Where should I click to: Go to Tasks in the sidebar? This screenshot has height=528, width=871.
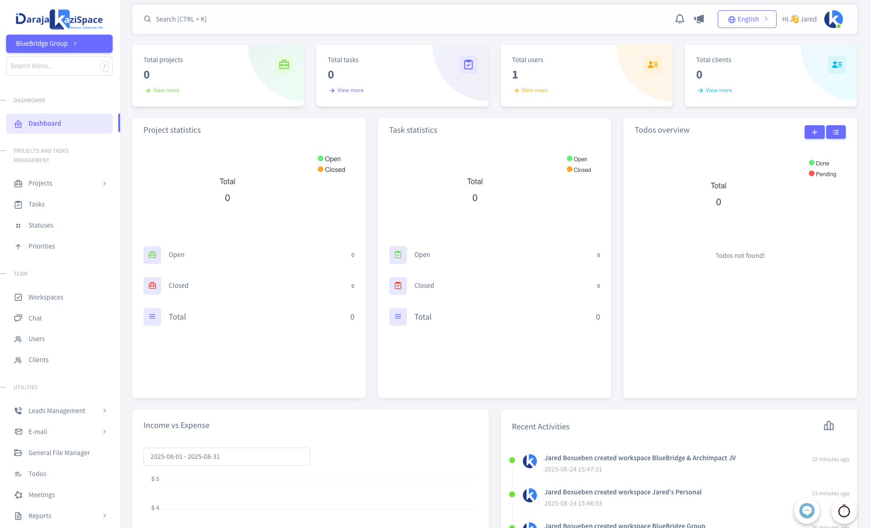(36, 204)
